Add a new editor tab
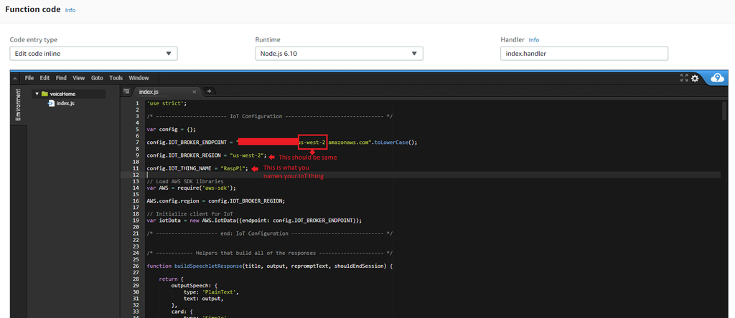Viewport: 735px width, 318px height. (209, 92)
